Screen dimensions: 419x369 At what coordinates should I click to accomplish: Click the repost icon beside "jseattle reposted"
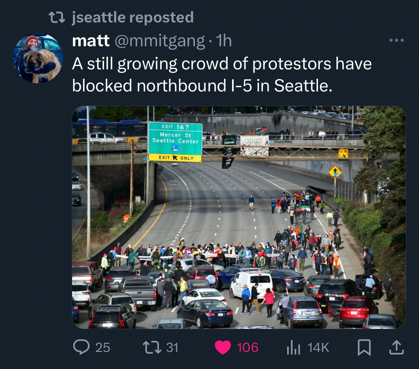[57, 17]
